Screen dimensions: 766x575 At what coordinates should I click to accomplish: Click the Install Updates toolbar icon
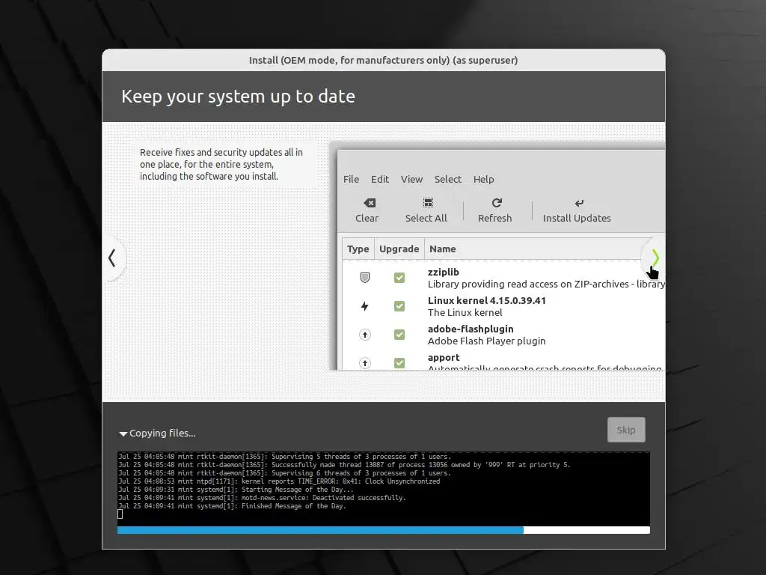pyautogui.click(x=579, y=203)
